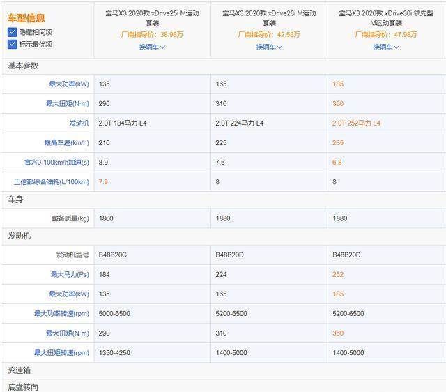This screenshot has height=392, width=446.
Task: Click 最大马力(Ps) parameter label
Action: pyautogui.click(x=70, y=274)
